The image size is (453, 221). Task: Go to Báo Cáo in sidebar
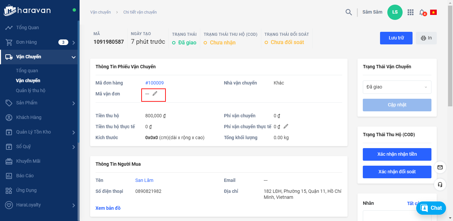(x=25, y=176)
